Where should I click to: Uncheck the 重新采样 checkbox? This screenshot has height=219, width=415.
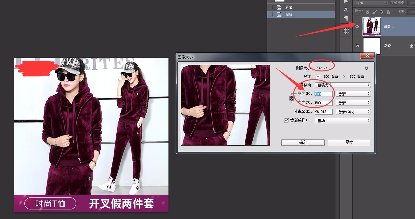point(286,121)
